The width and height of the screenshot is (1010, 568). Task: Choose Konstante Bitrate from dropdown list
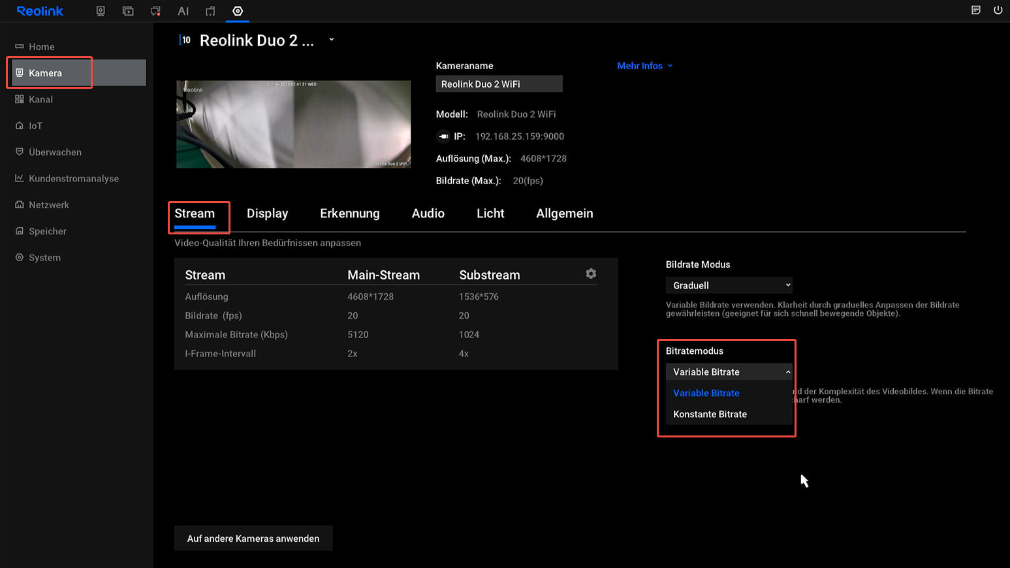[x=729, y=414]
